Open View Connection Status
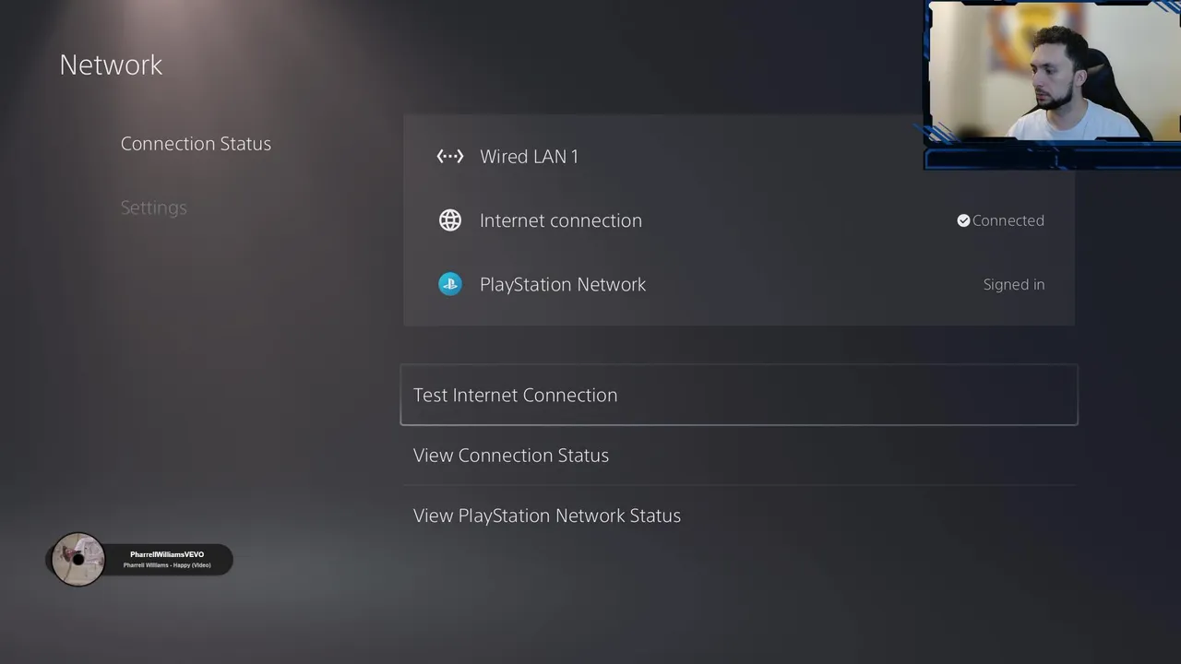 739,456
